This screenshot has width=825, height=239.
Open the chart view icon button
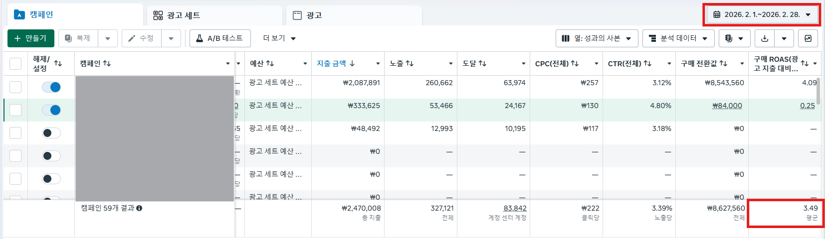808,38
